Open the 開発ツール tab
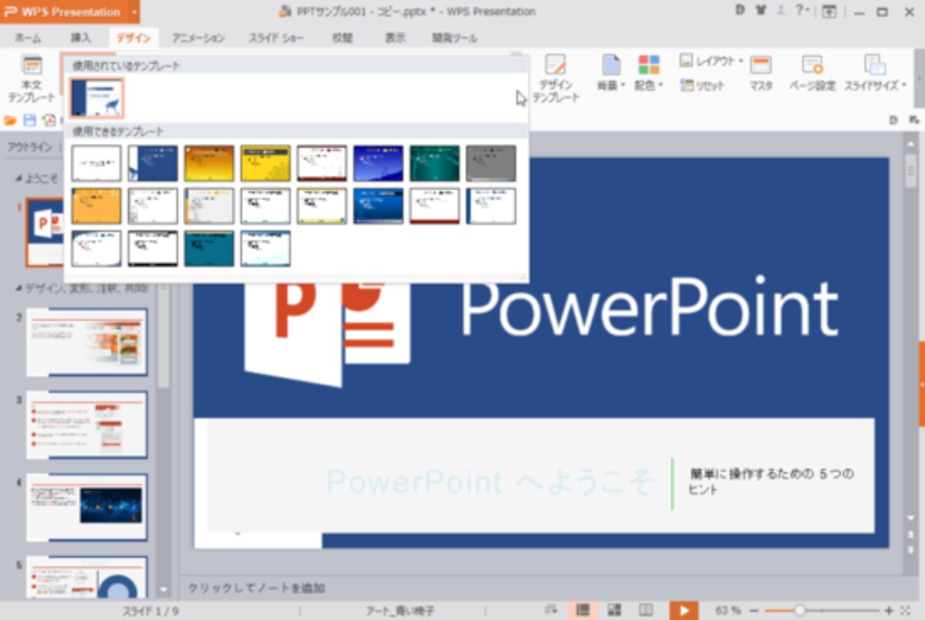 [455, 38]
